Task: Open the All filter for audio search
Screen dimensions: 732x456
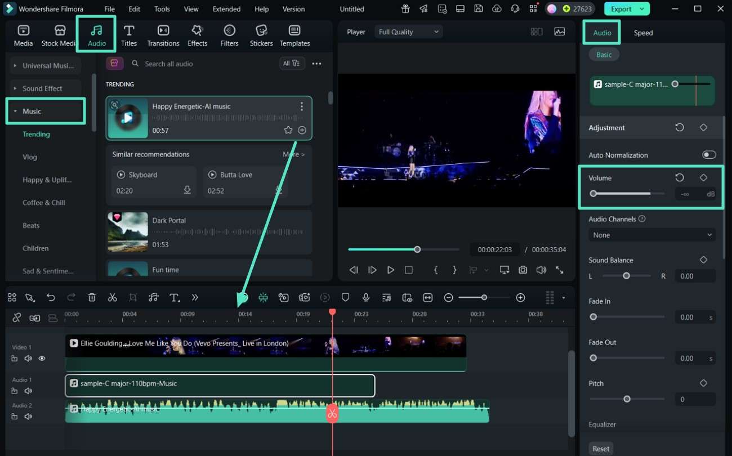Action: (292, 64)
